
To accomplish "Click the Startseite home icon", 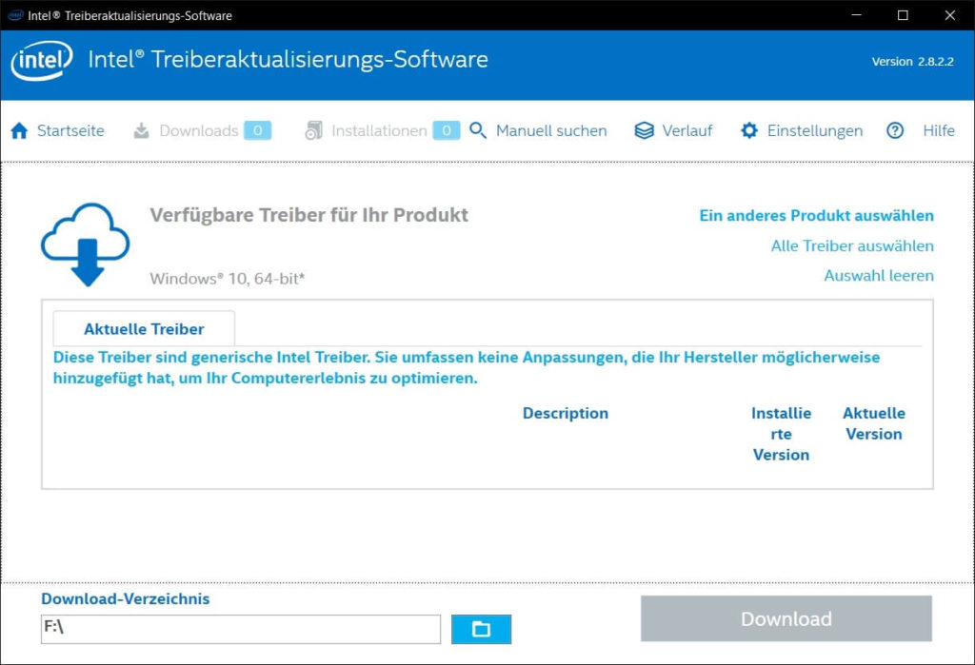I will click(19, 131).
